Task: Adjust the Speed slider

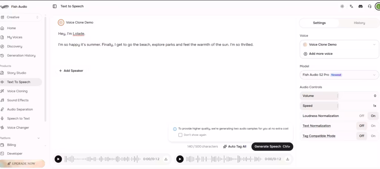Action: coord(339,106)
